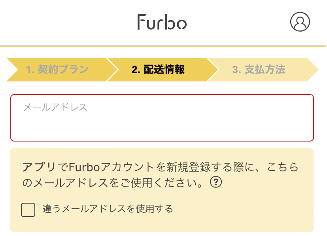Go back to the 契約プラン step
Screen dimensions: 327x236
[57, 70]
